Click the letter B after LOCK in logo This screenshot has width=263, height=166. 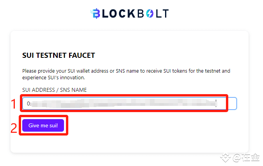coord(141,14)
